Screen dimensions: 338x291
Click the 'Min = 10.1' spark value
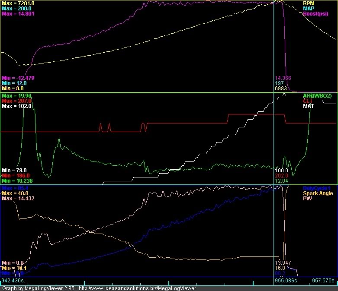(14, 268)
